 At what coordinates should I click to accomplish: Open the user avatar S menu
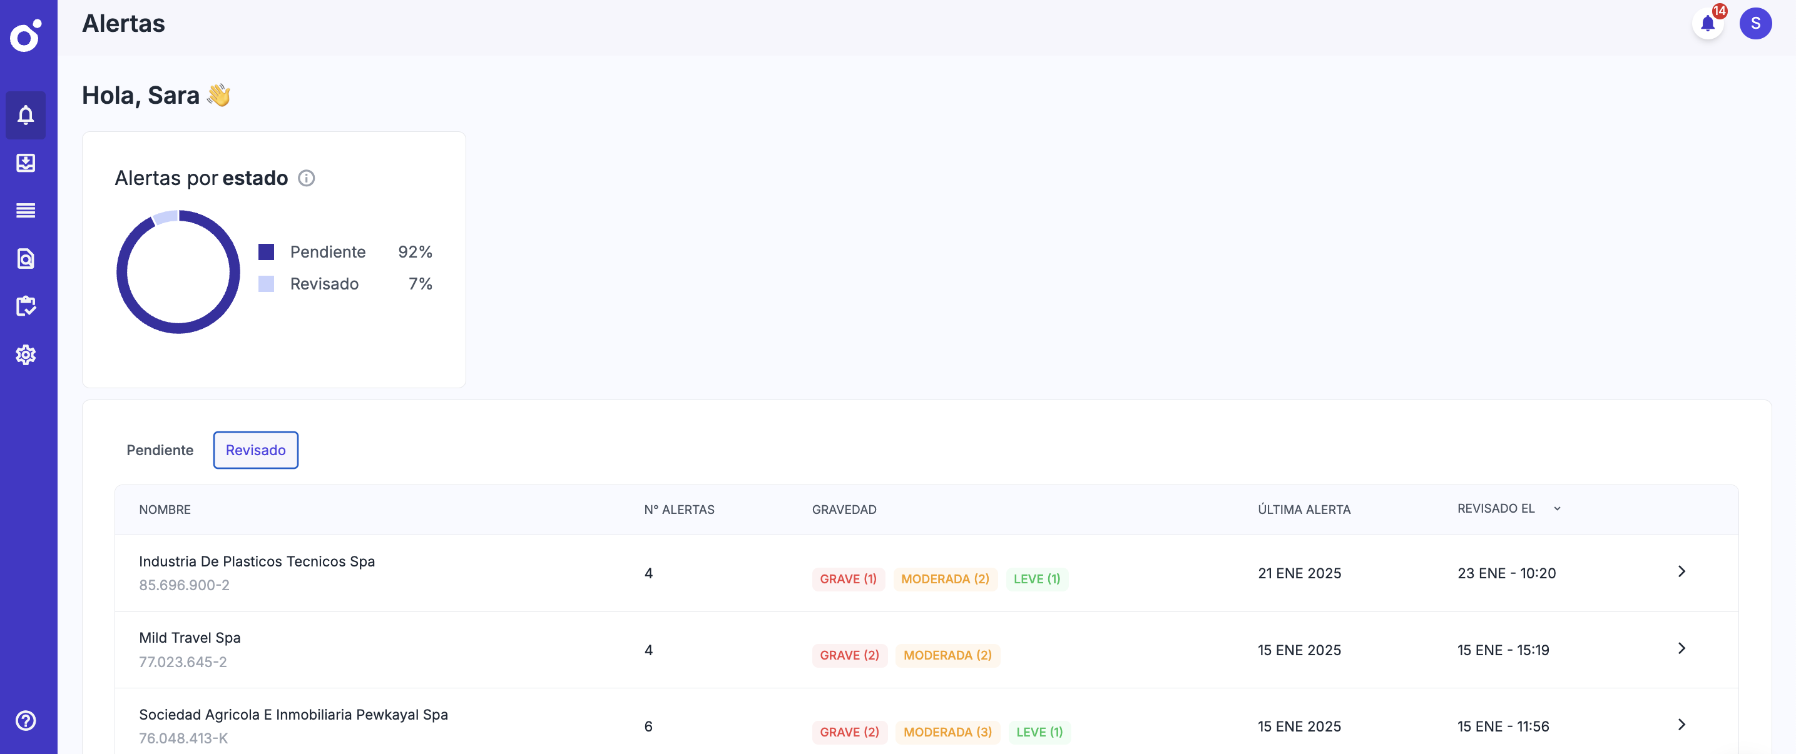click(1755, 24)
